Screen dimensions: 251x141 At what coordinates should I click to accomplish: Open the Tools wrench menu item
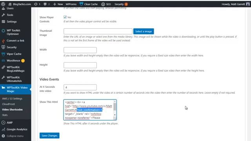[10, 15]
